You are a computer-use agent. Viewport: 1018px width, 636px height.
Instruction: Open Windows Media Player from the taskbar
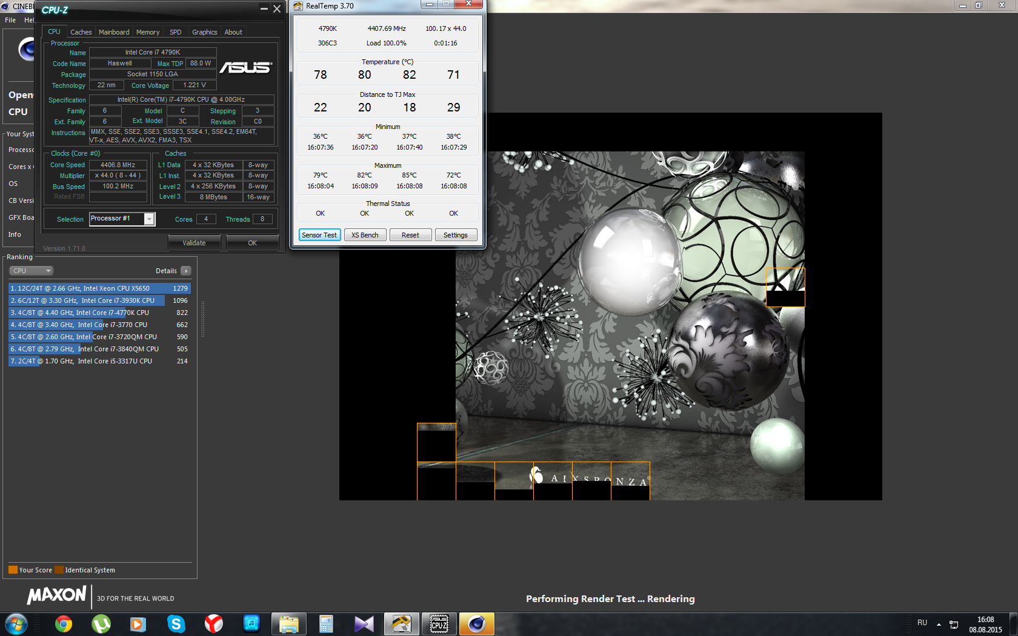(x=138, y=624)
